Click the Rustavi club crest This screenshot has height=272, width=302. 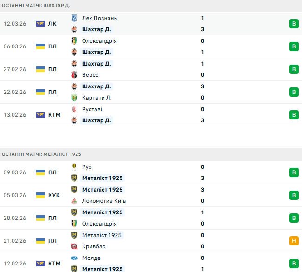tap(74, 109)
